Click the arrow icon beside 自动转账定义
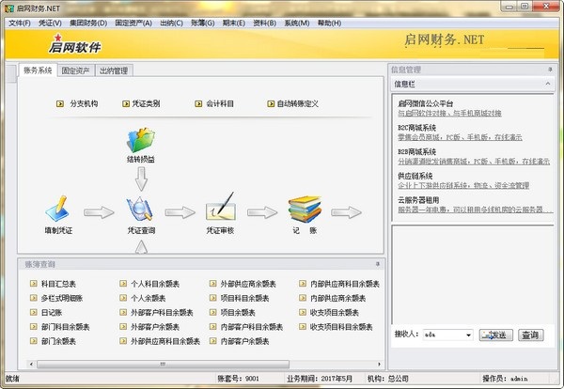This screenshot has width=564, height=389. coord(271,104)
